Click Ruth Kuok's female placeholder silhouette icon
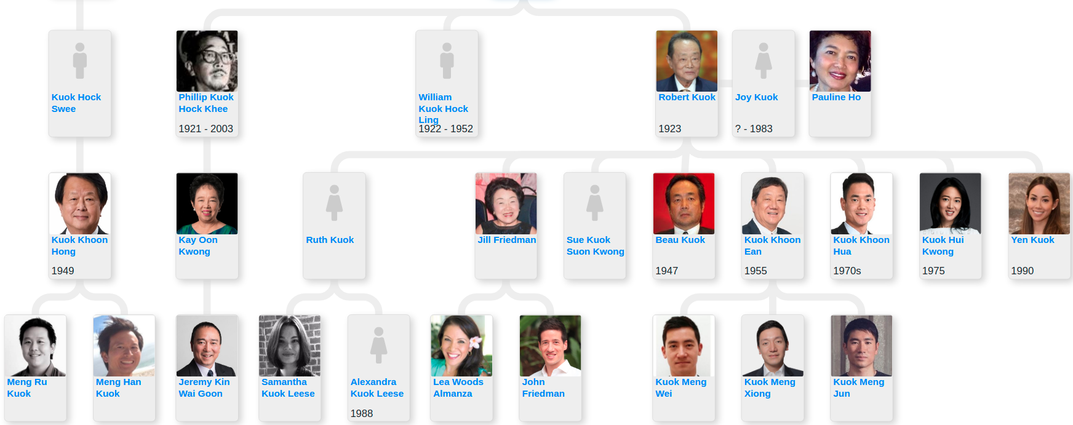 click(x=334, y=202)
